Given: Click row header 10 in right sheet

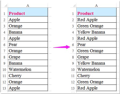Looking at the screenshot, I should [73, 69].
